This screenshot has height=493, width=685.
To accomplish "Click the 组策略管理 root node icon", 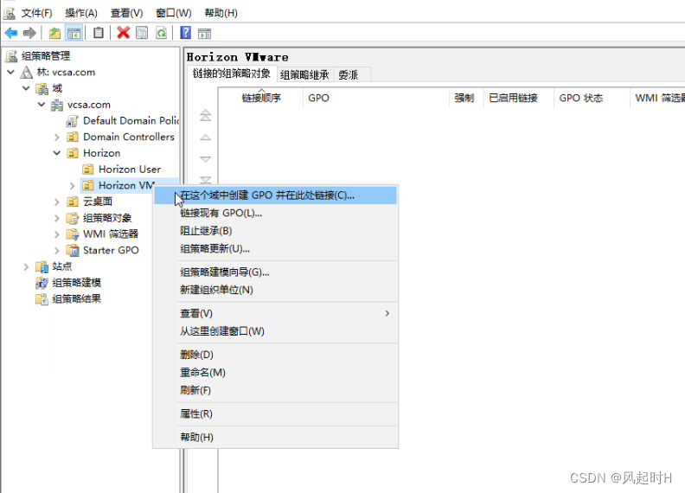I will pos(11,56).
